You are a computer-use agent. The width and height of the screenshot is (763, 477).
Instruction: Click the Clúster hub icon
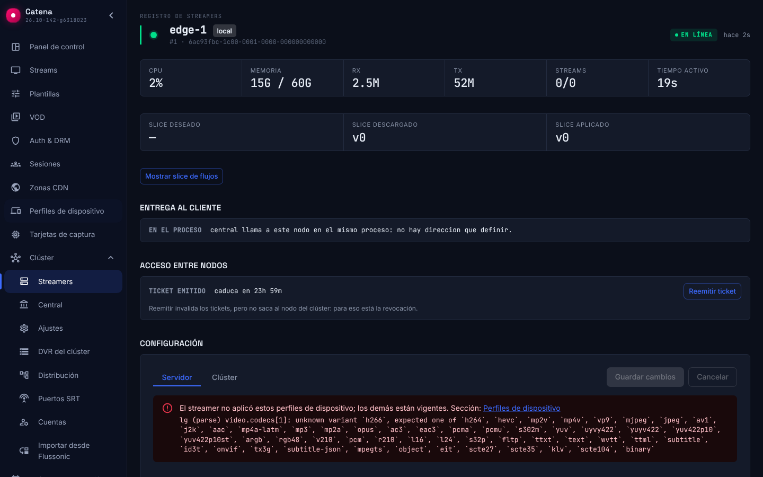click(16, 258)
